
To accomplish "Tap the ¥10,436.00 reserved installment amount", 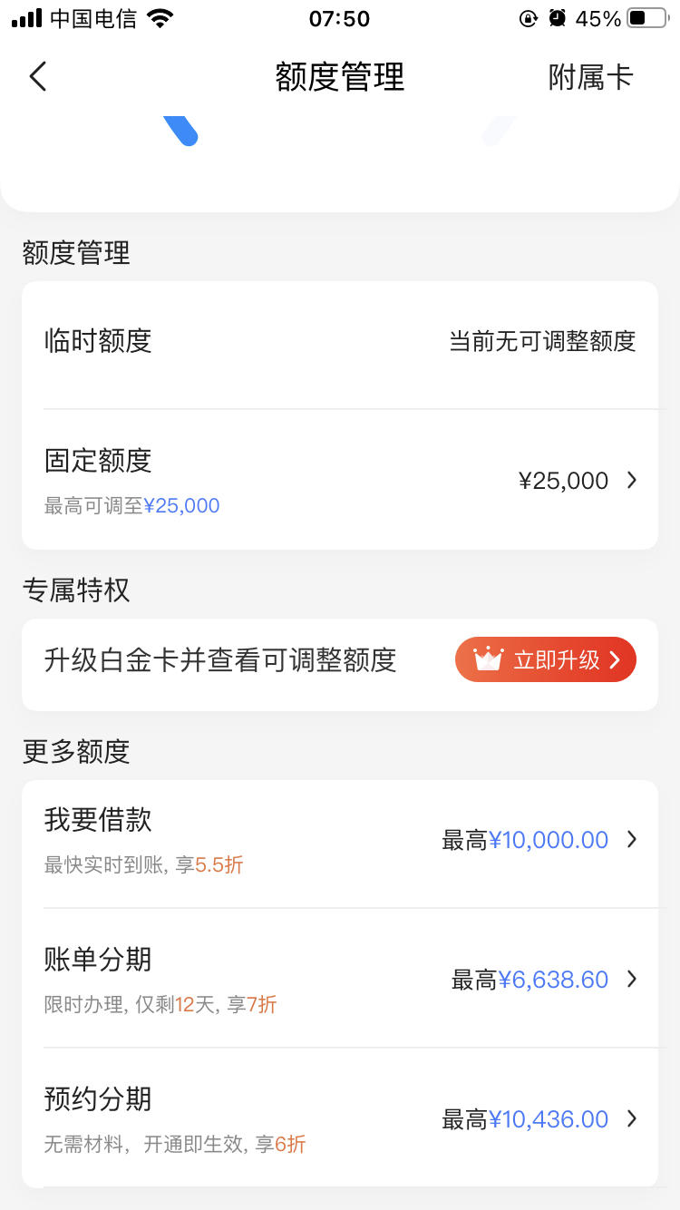I will tap(549, 1119).
